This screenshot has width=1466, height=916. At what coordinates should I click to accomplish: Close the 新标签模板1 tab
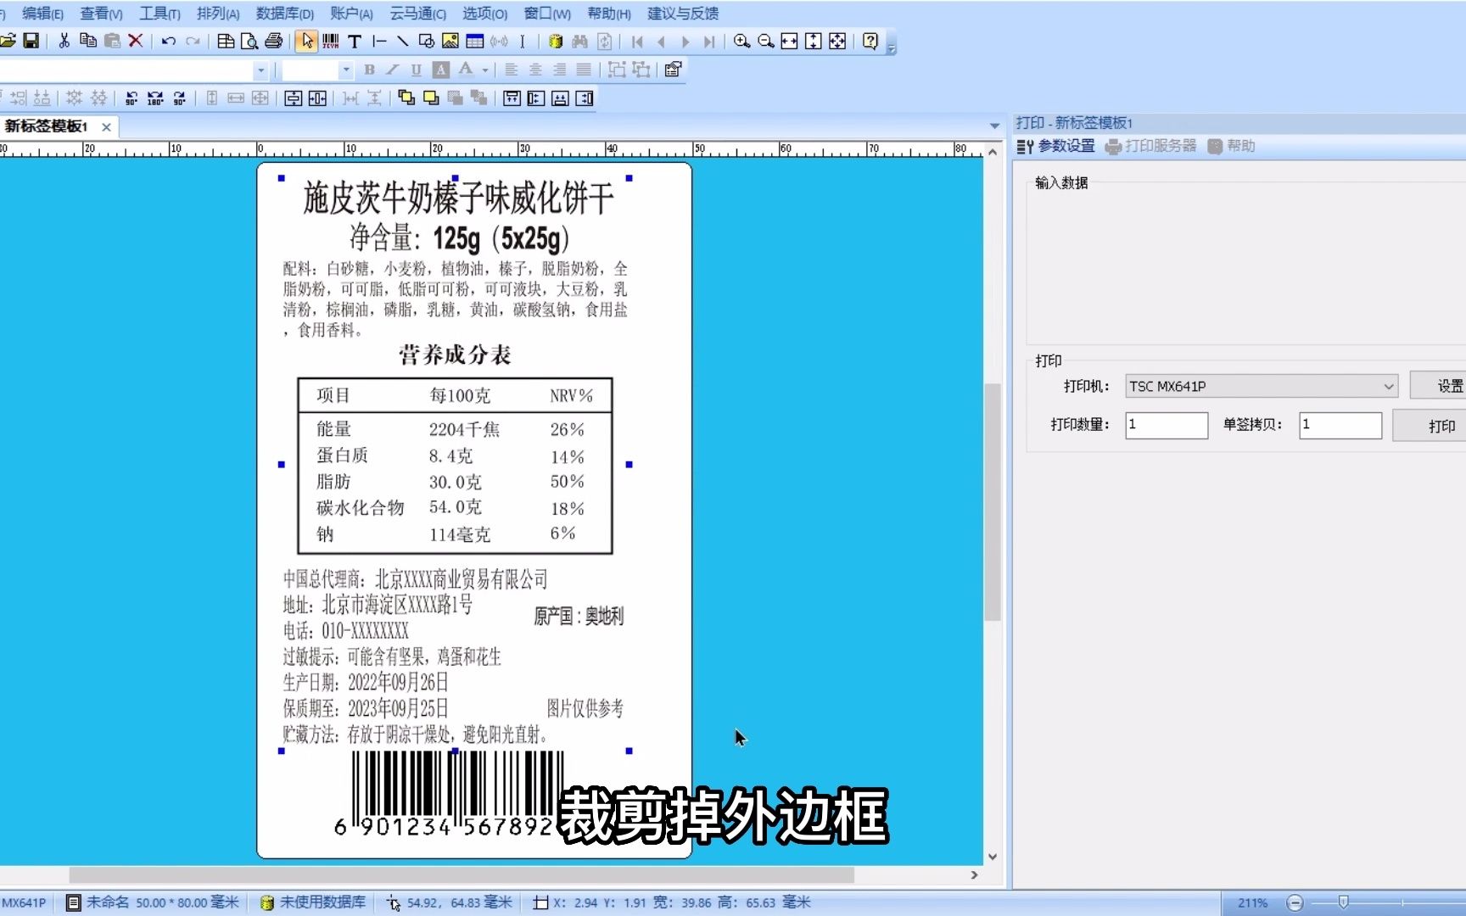pyautogui.click(x=106, y=127)
